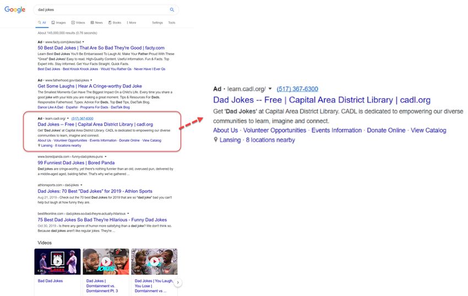This screenshot has height=296, width=468.
Task: Click the small (517) 367-6300 link in results list
Action: pos(83,119)
